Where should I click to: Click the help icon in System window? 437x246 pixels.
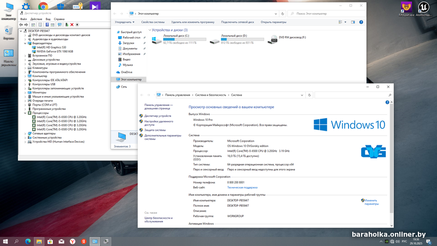(388, 102)
